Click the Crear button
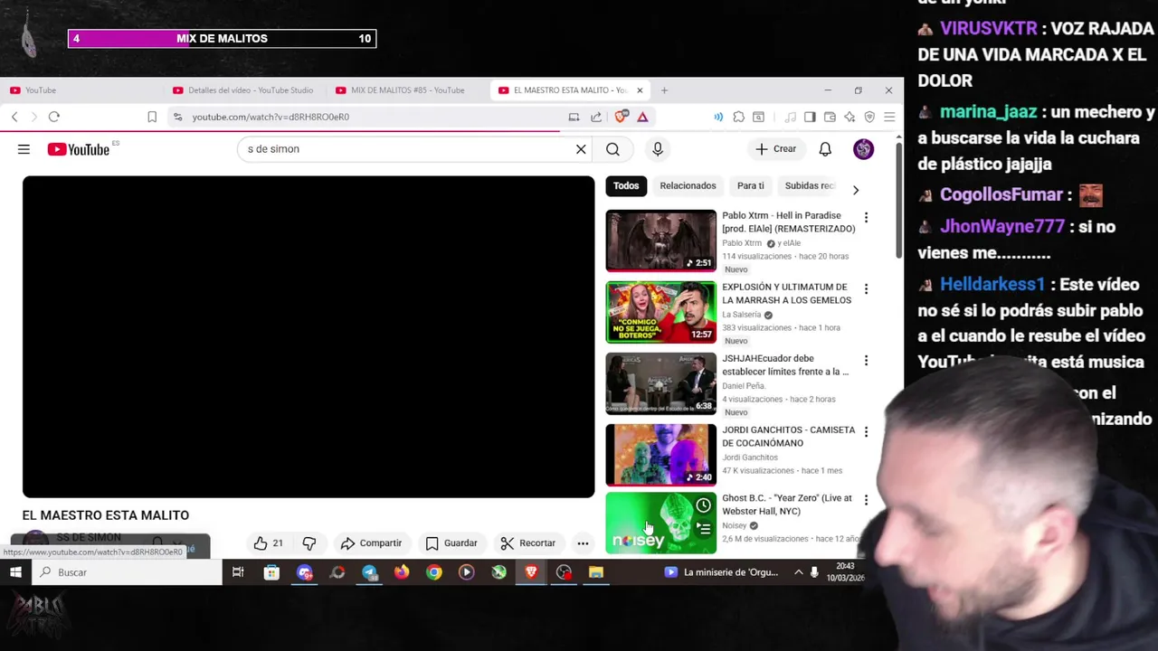Screen dimensions: 1158x651 click(776, 149)
